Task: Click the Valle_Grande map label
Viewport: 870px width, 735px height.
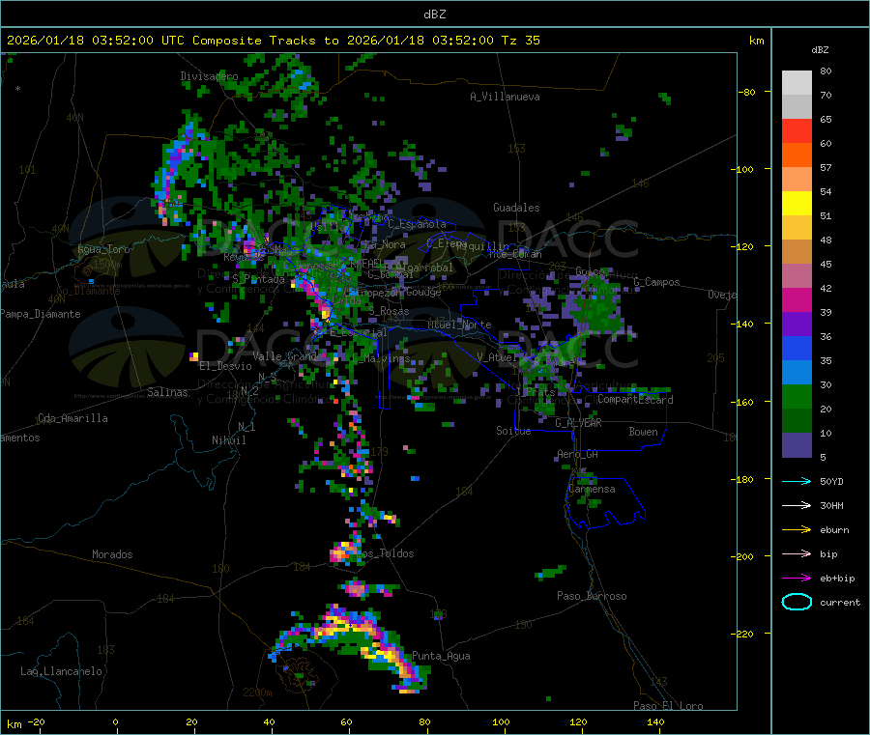Action: pos(285,356)
